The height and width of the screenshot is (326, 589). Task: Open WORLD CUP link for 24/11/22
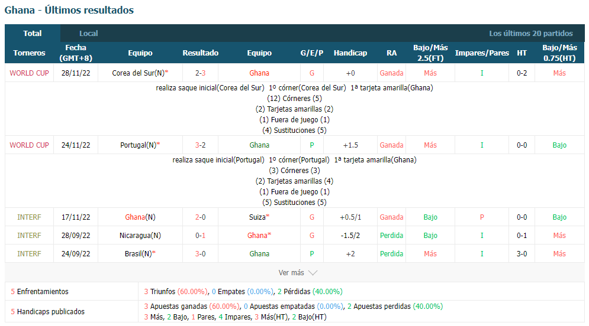(x=29, y=145)
